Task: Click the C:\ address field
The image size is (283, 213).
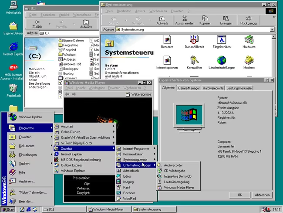Action: pos(69,33)
